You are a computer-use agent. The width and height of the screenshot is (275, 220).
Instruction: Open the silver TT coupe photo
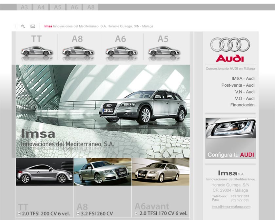(45, 172)
